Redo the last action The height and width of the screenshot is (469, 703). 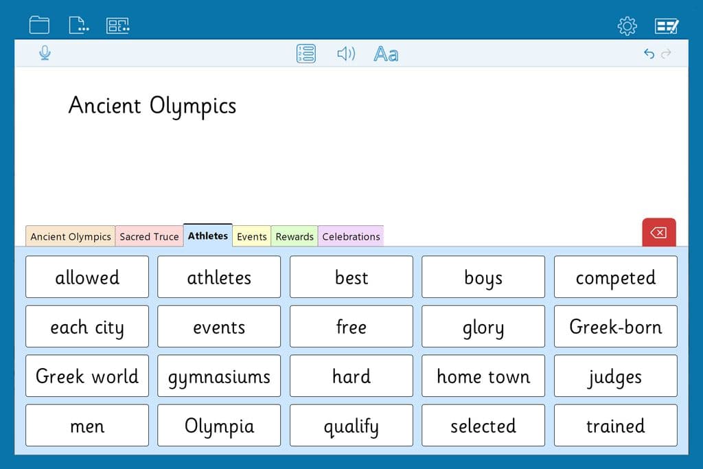[x=665, y=53]
